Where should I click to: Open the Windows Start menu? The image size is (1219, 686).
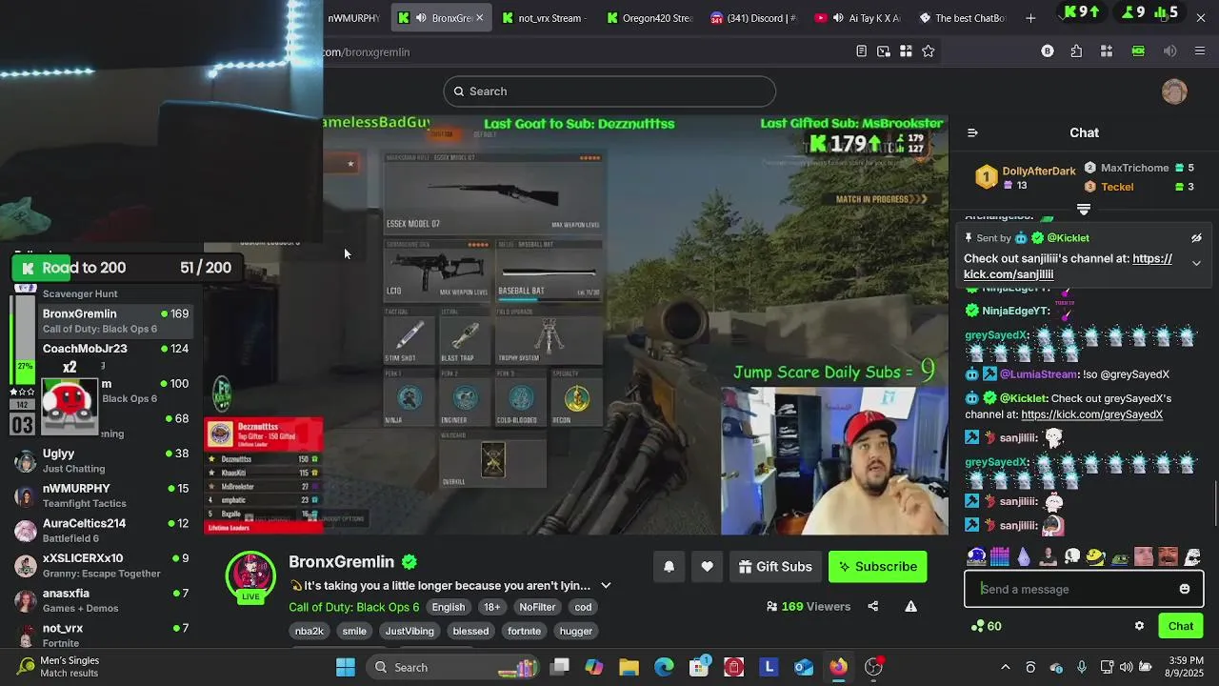346,667
